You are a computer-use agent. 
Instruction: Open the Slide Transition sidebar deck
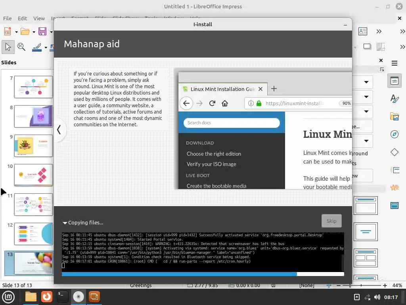coord(395,170)
